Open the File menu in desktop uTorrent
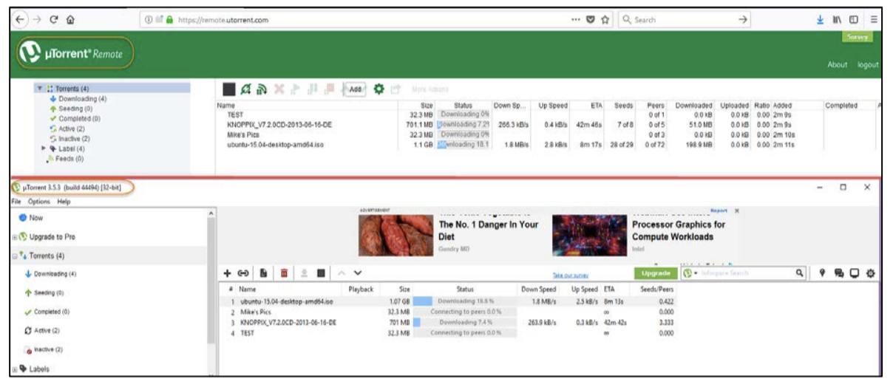 click(16, 202)
